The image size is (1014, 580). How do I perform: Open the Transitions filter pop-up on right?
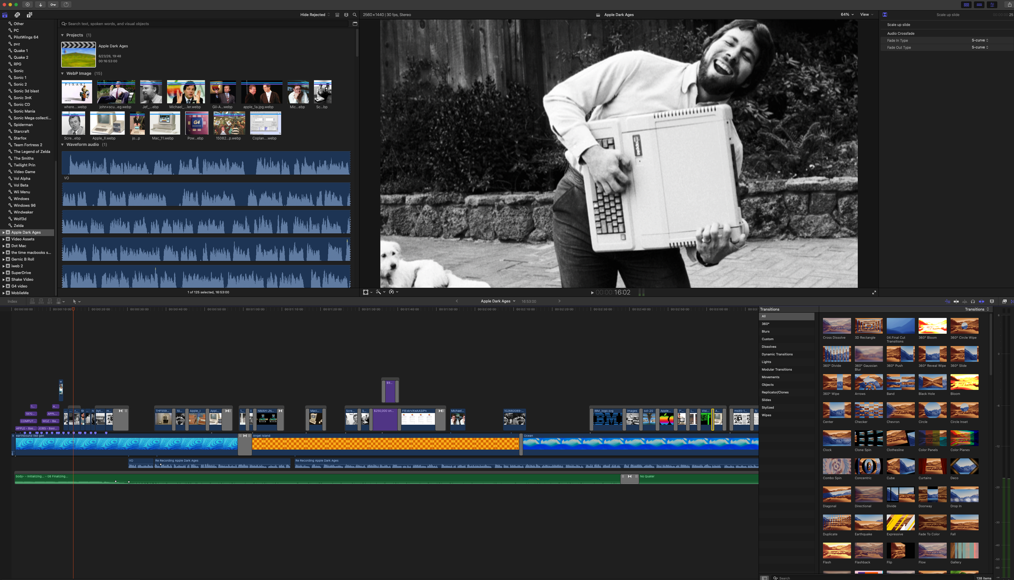977,309
